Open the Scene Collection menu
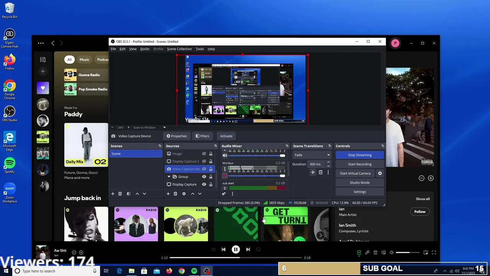Screen dimensions: 490x276 pos(179,49)
